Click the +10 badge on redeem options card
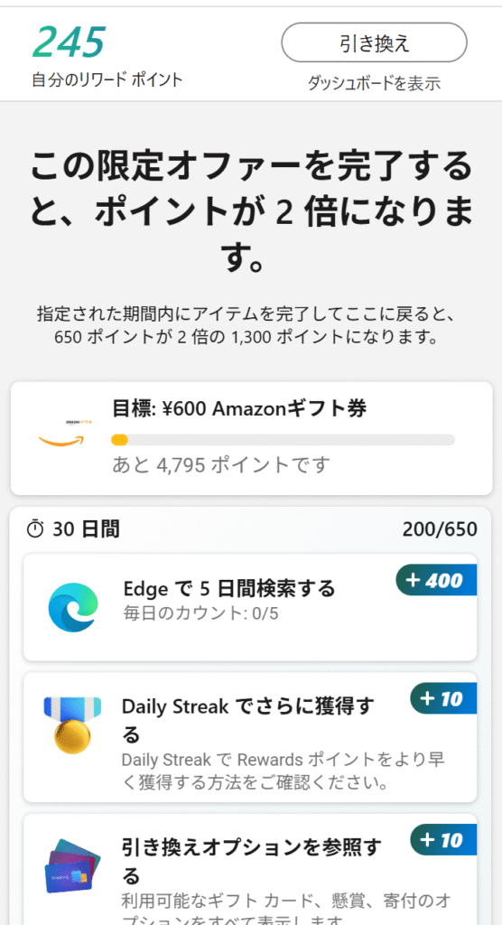 443,839
